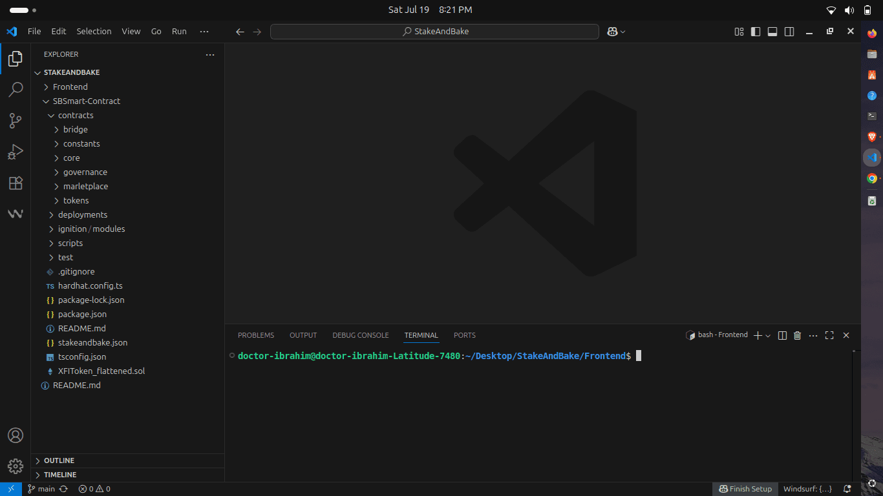The width and height of the screenshot is (883, 496).
Task: Click the main branch indicator
Action: click(x=41, y=489)
